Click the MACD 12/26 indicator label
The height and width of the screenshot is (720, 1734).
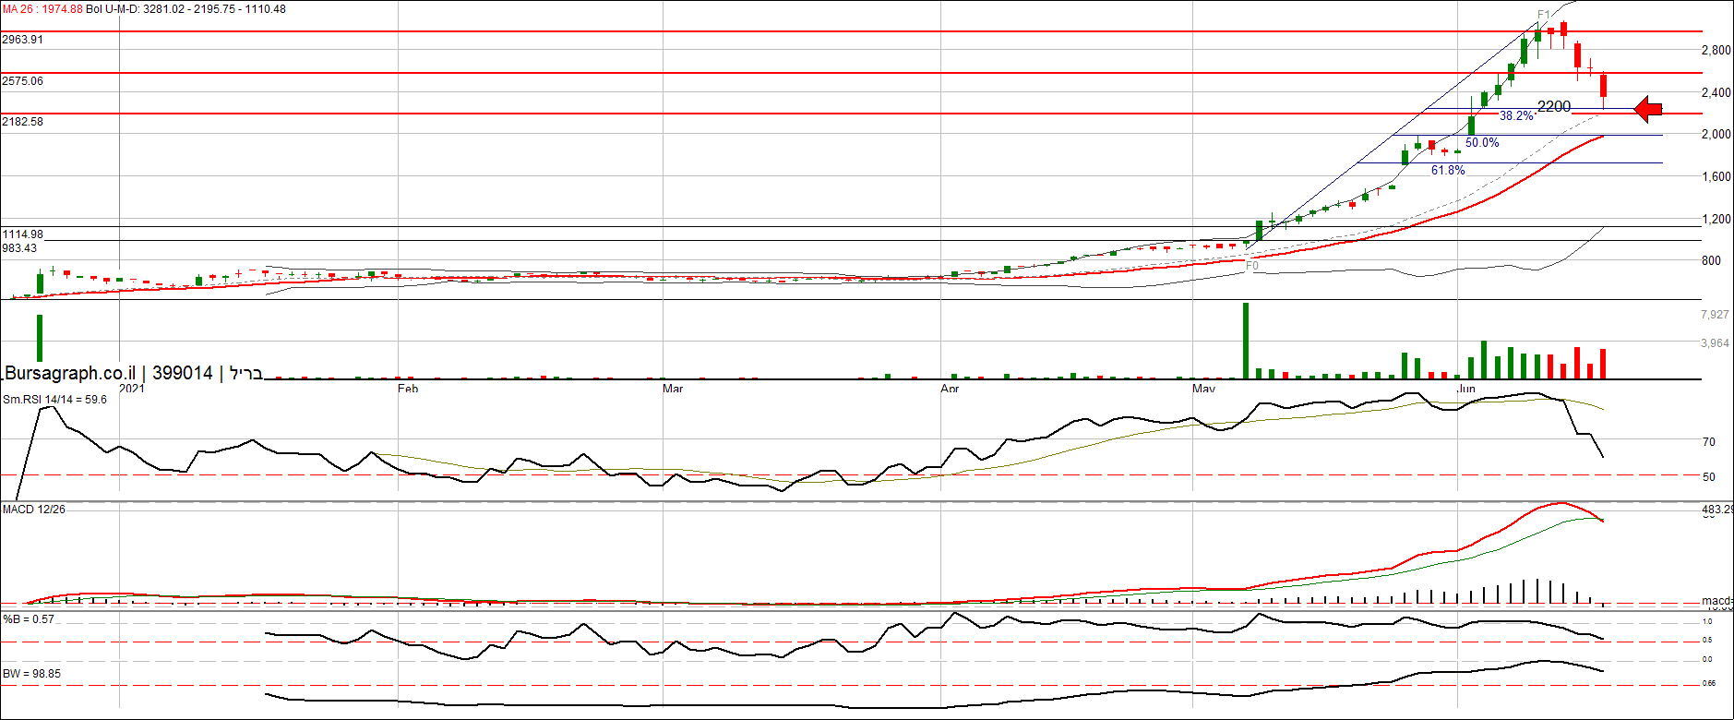click(x=34, y=510)
